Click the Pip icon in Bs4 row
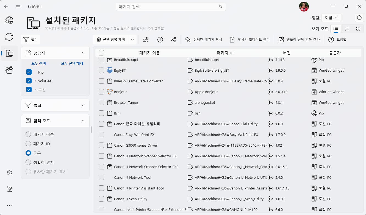This screenshot has height=215, width=366. tap(314, 113)
